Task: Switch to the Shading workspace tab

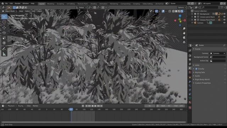Action: tap(94, 4)
